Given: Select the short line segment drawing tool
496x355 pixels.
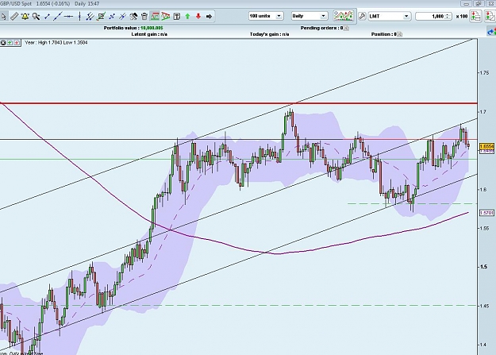Looking at the screenshot, I should 47,16.
